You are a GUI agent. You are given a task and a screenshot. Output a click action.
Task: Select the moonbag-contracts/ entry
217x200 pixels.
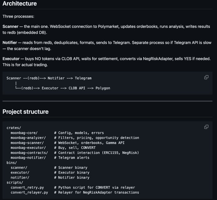(x=29, y=153)
